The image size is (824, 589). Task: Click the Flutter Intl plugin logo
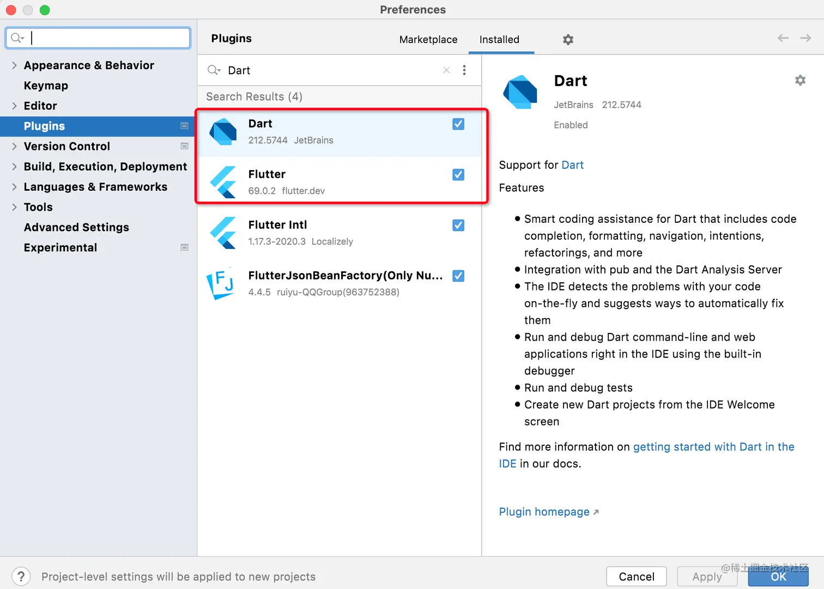tap(223, 233)
